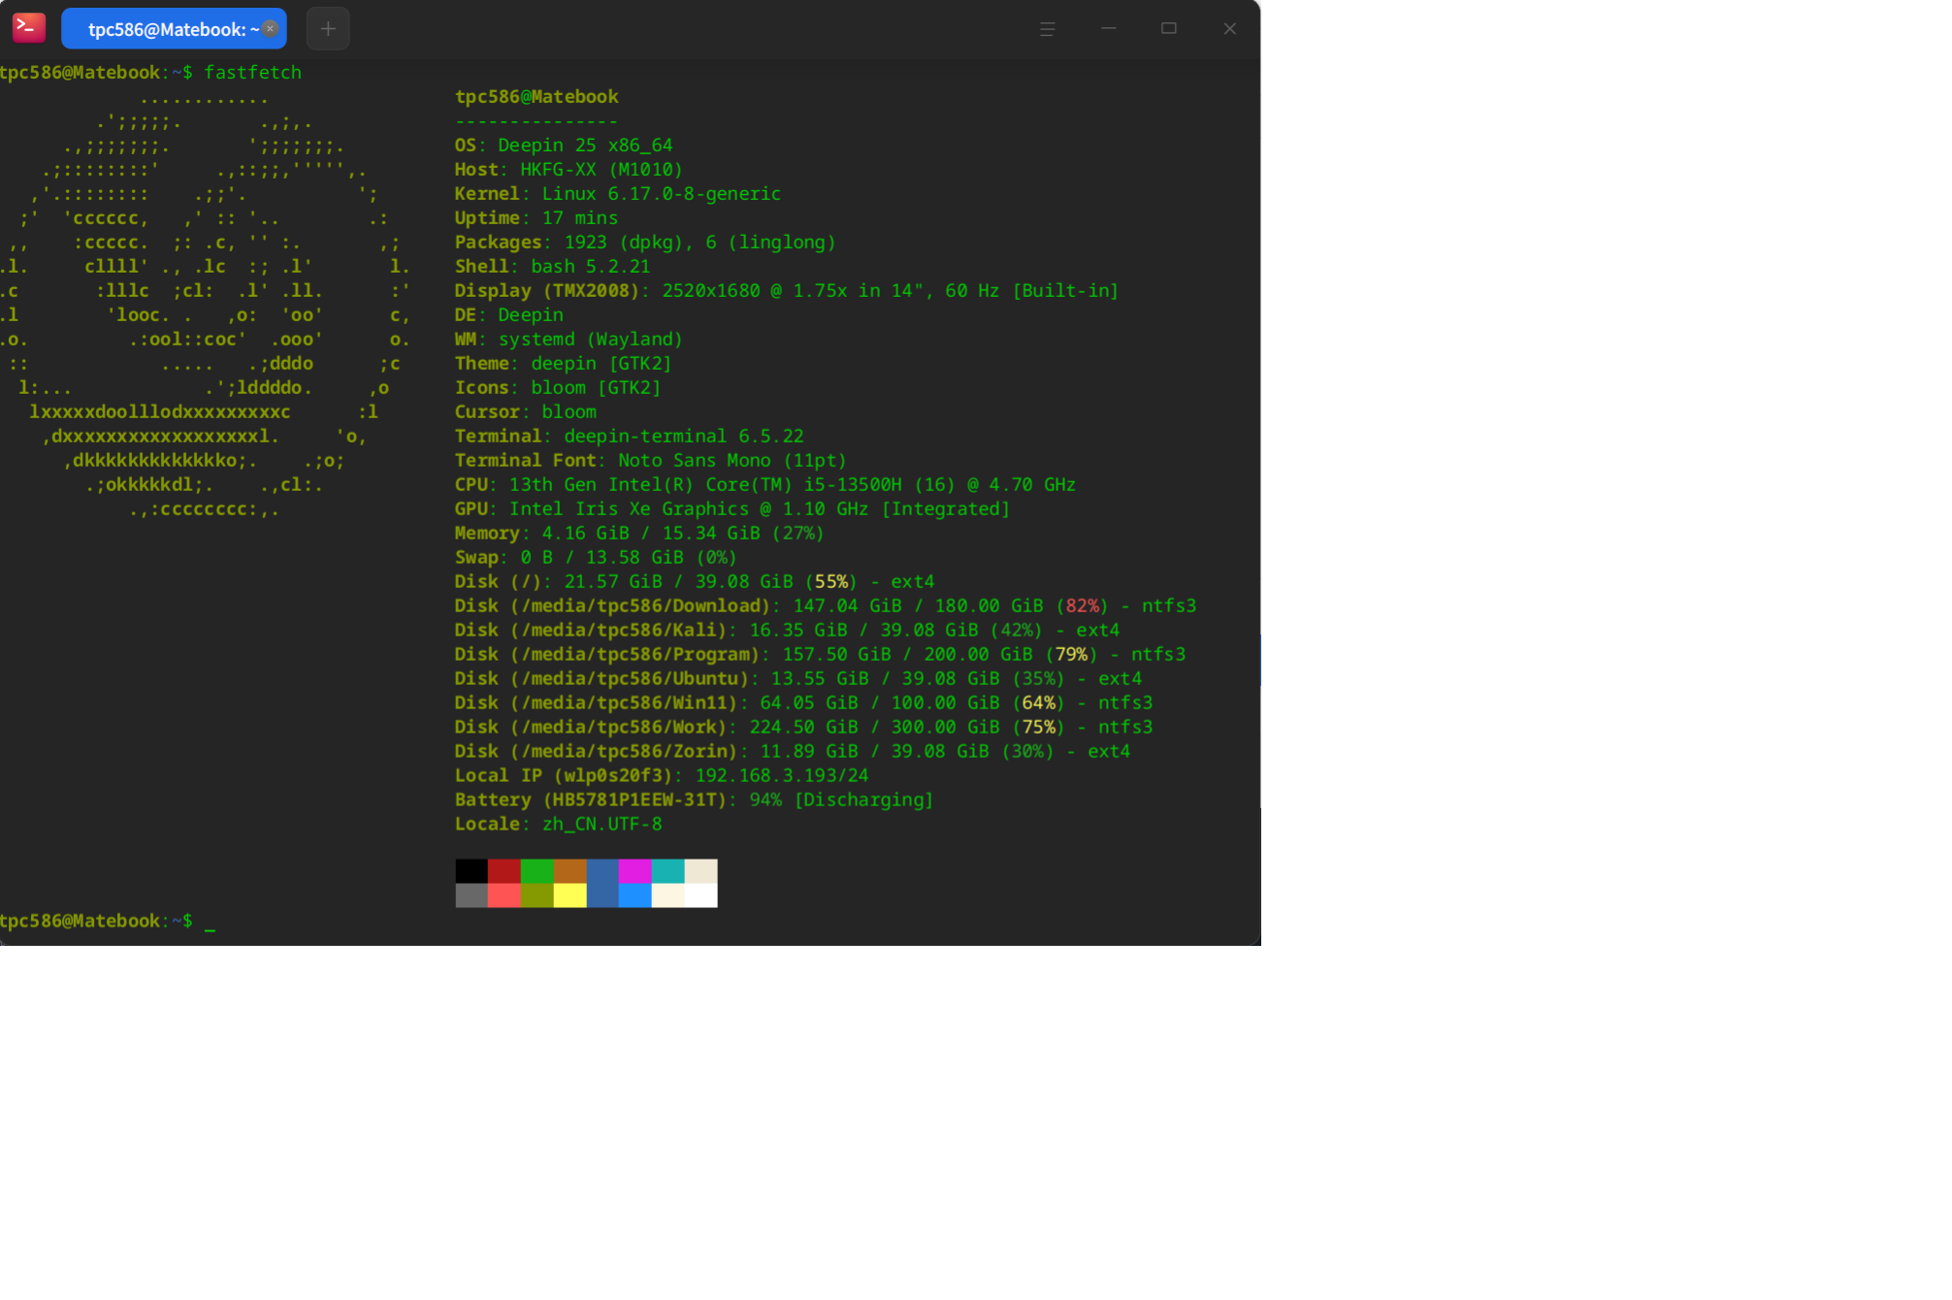Click the CPU i5-13500H line
Image resolution: width=1952 pixels, height=1300 pixels.
pos(765,485)
